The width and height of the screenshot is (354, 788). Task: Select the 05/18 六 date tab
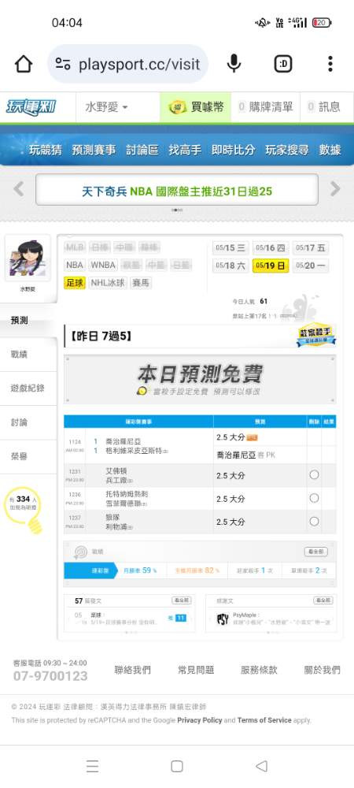[x=230, y=266]
